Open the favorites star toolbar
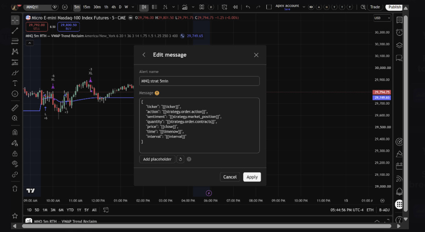425x232 pixels. pyautogui.click(x=15, y=216)
